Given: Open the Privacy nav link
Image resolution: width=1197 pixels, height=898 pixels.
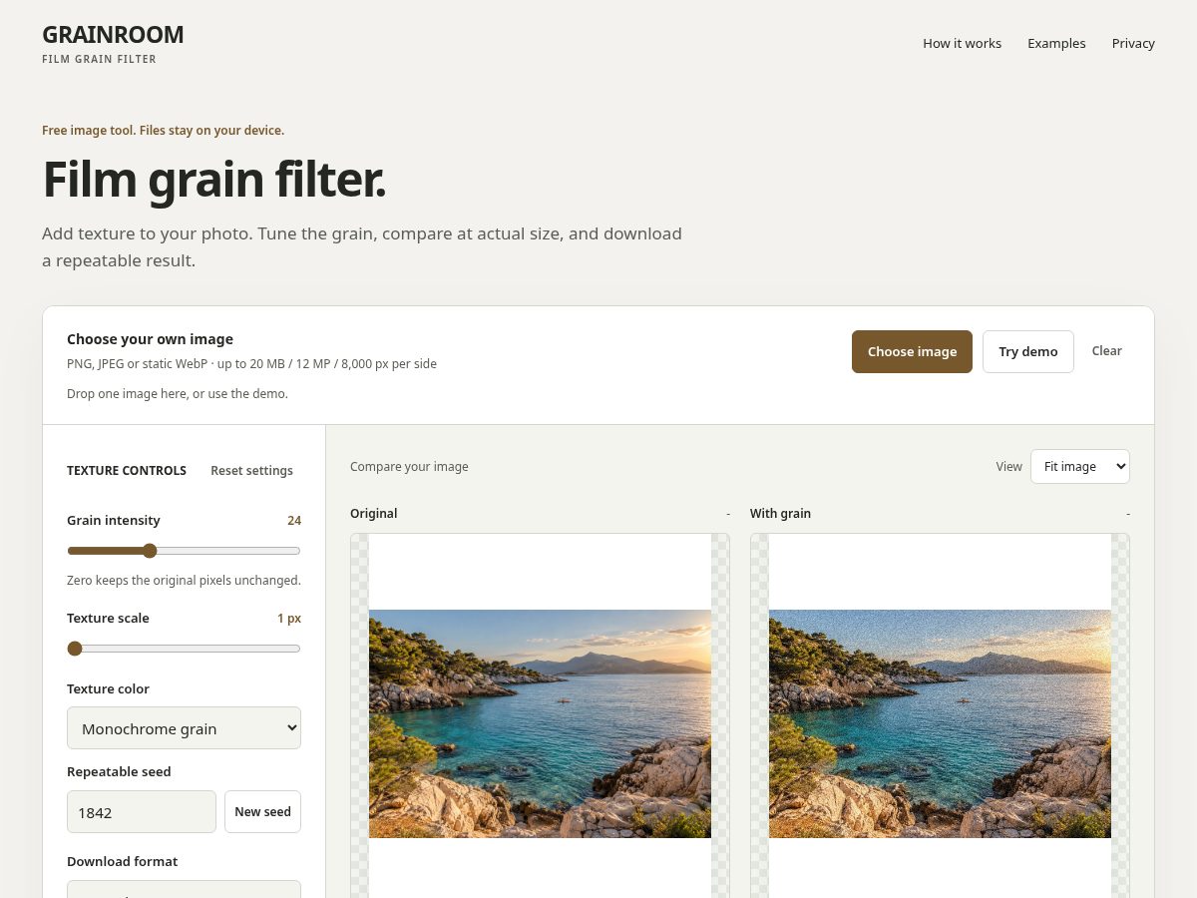Looking at the screenshot, I should 1133,43.
